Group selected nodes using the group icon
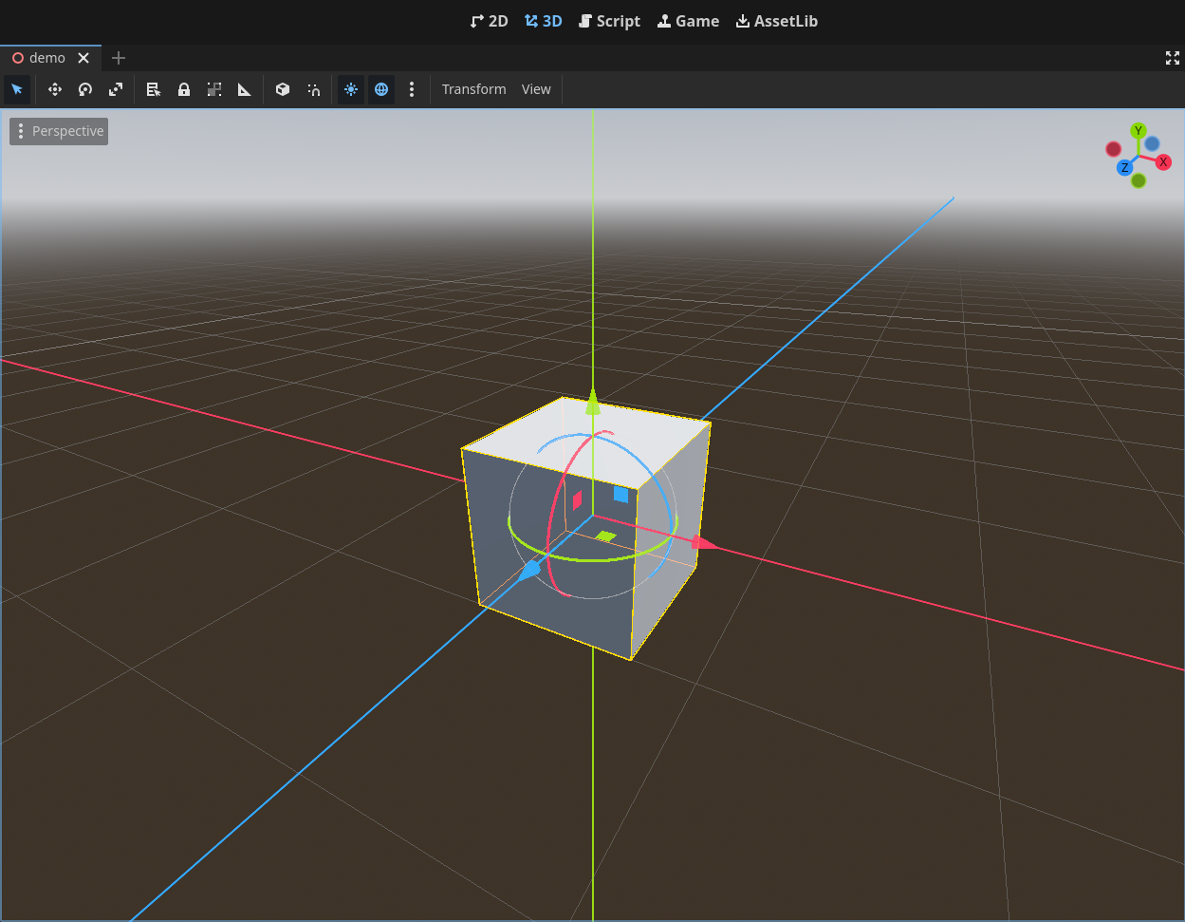The width and height of the screenshot is (1185, 922). [213, 89]
